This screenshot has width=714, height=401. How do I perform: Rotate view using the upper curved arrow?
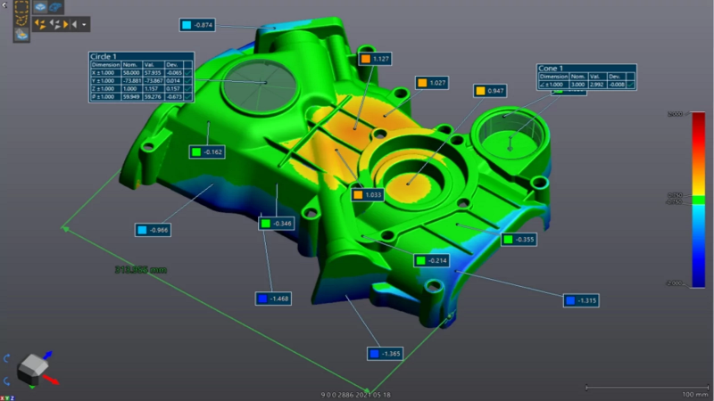(6, 357)
